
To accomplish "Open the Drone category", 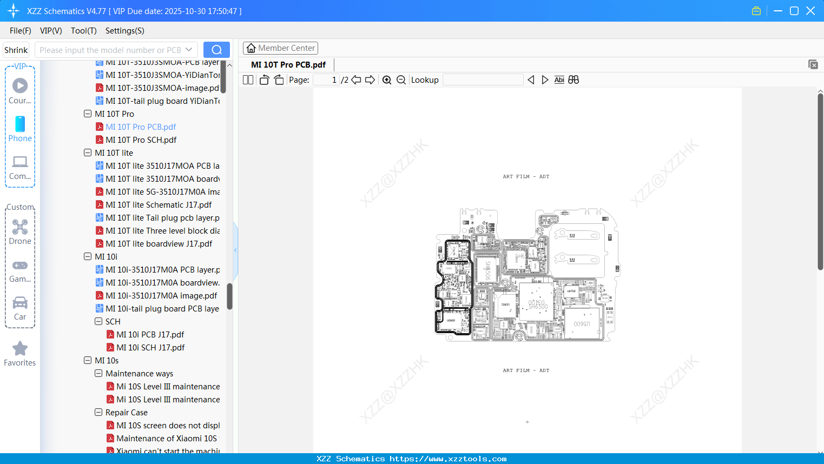I will (x=20, y=232).
